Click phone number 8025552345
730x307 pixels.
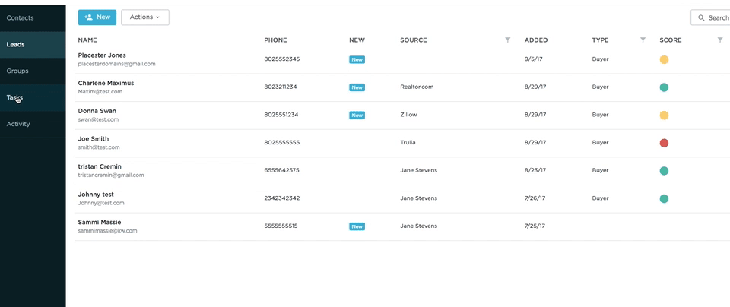coord(281,59)
